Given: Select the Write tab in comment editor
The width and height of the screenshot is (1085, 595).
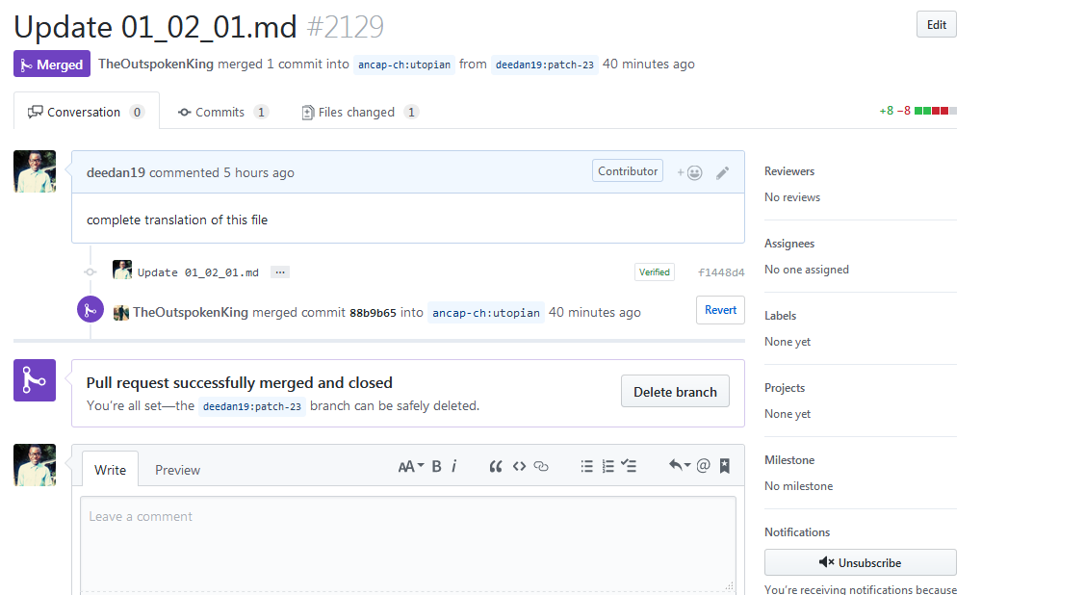Looking at the screenshot, I should (110, 470).
